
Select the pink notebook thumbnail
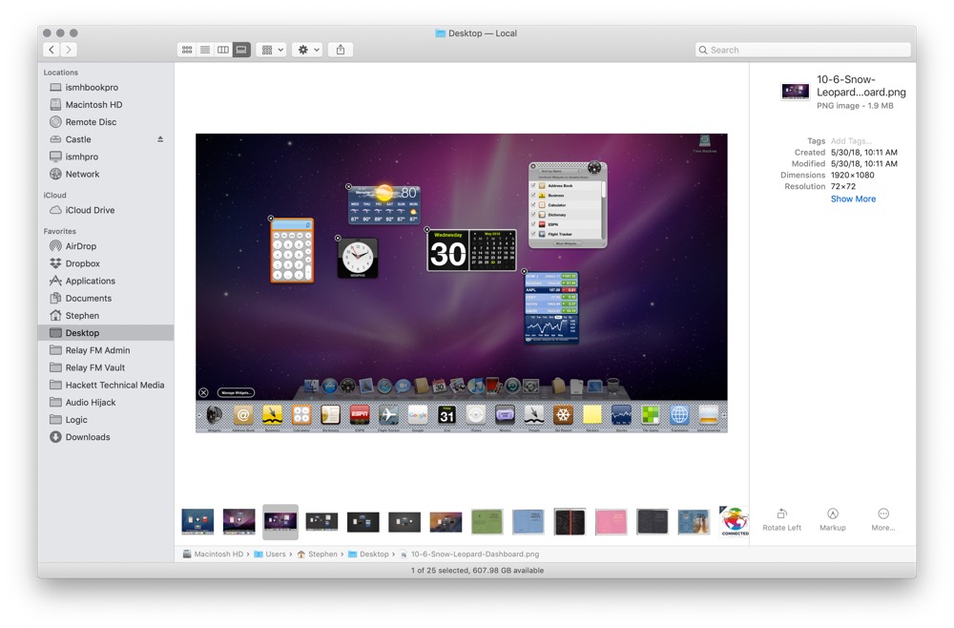coord(611,521)
